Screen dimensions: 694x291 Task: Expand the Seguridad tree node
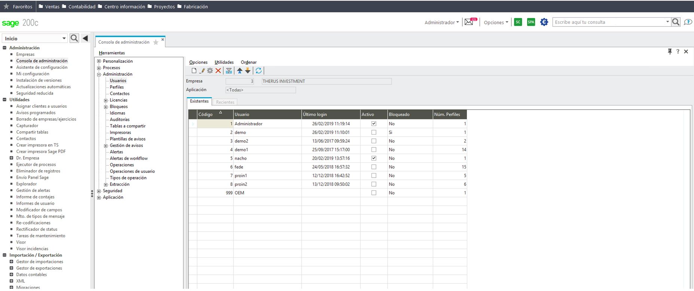tap(99, 191)
